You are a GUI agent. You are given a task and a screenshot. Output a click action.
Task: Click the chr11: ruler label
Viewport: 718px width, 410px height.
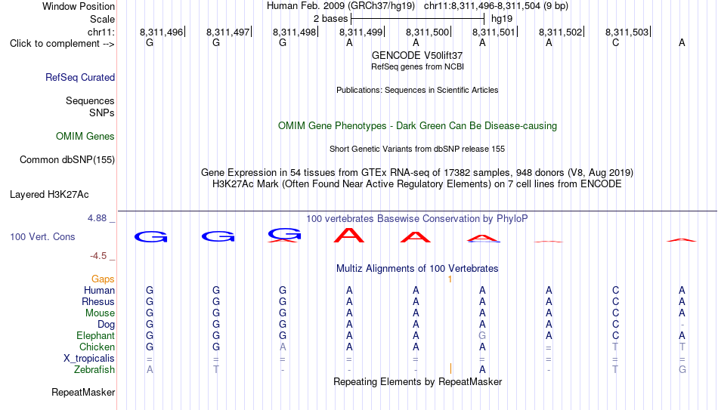point(101,32)
